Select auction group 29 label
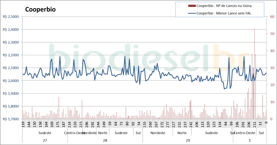This screenshot has width=277, height=145. [188, 140]
